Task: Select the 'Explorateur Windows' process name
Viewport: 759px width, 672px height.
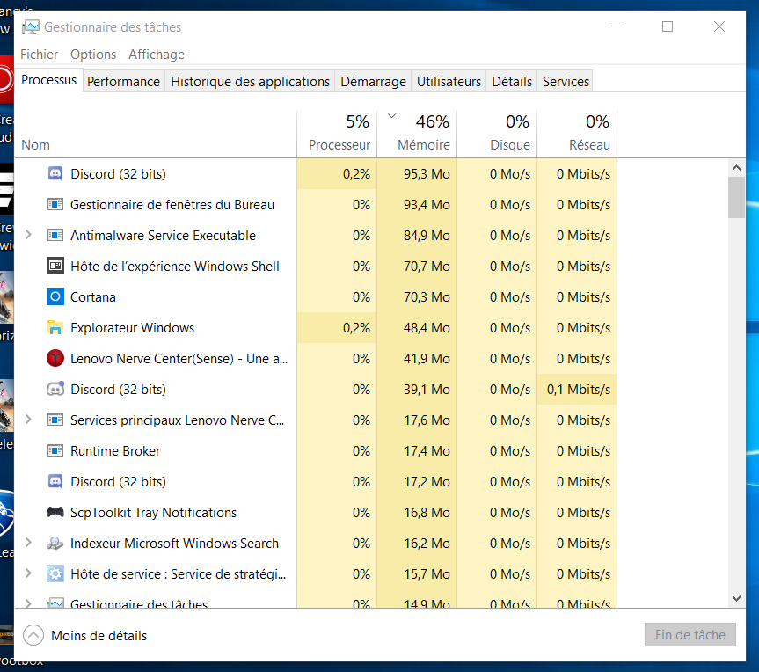Action: pyautogui.click(x=132, y=328)
